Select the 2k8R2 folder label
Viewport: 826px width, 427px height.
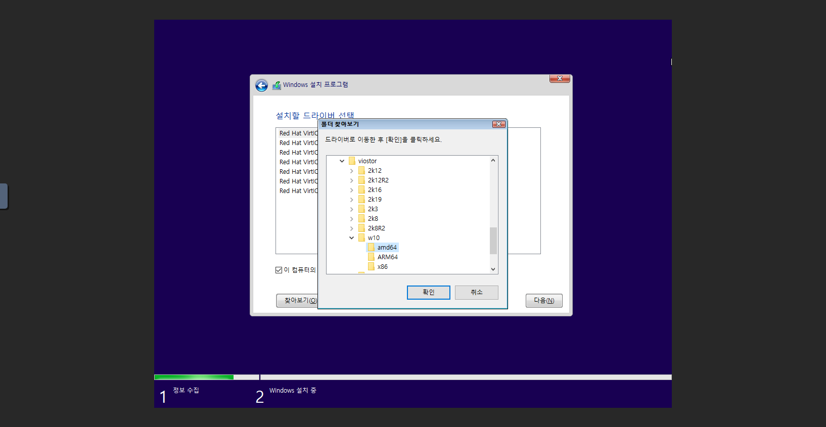coord(377,228)
